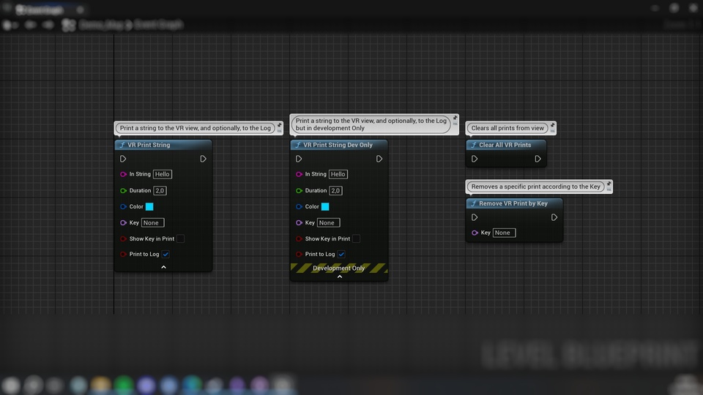Select the Clear All VR Prints node title
The width and height of the screenshot is (703, 395).
tap(505, 145)
